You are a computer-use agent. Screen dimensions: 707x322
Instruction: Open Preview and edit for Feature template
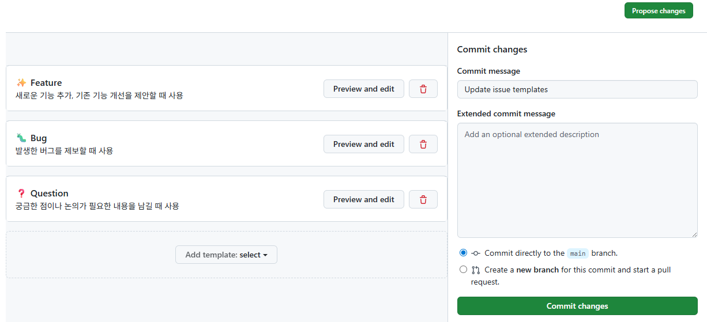[x=363, y=89]
